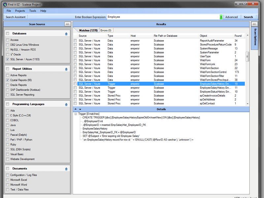Click the results scrollbar down arrow
Screen dimensions: 264x198
[x=247, y=104]
